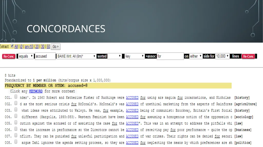Click the [politics] tag on line 008
The height and width of the screenshot is (147, 263).
pos(243,143)
